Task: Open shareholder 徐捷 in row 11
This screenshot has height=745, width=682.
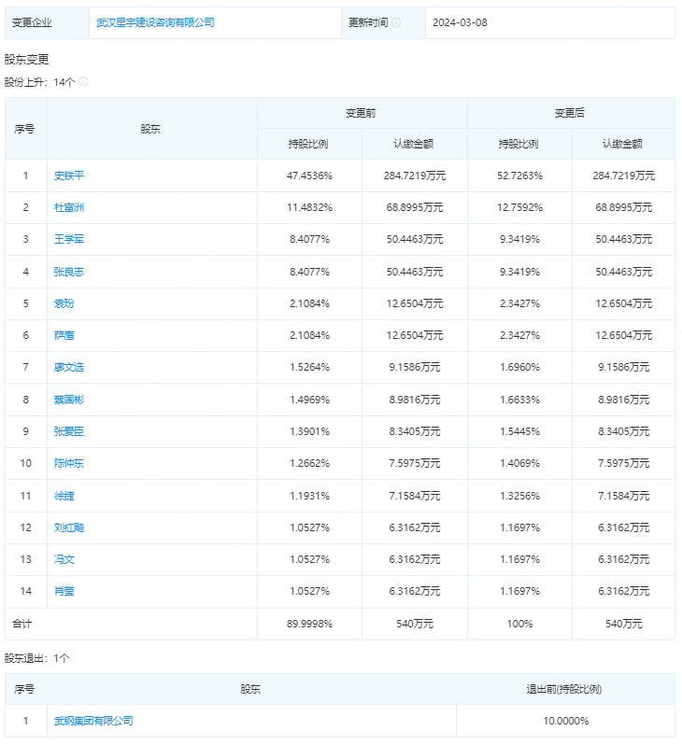Action: pos(64,496)
